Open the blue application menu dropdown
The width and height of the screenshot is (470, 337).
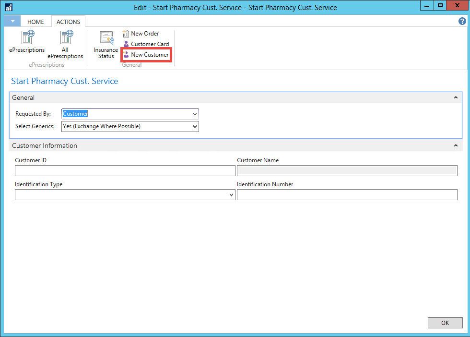(12, 22)
